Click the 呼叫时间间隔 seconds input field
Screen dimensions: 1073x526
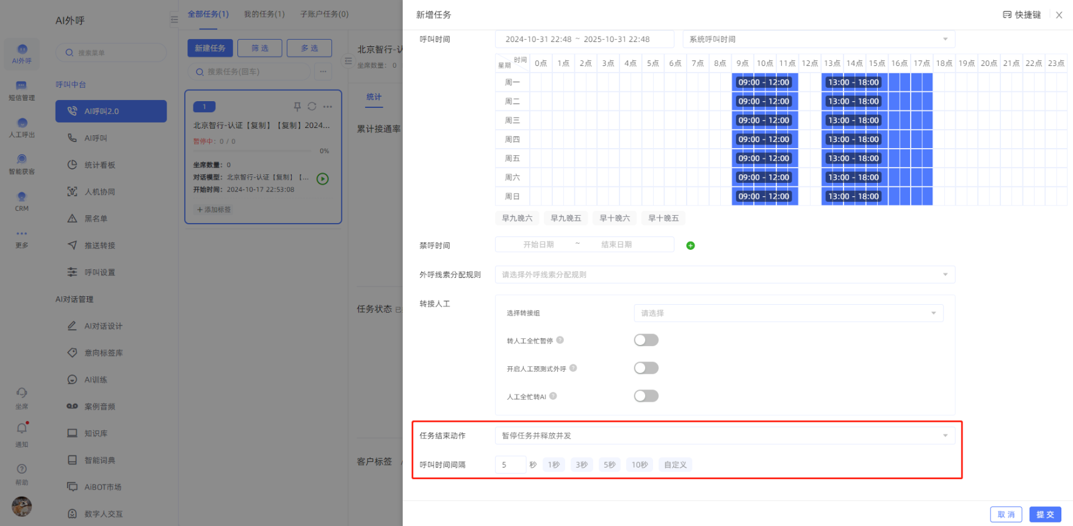510,465
